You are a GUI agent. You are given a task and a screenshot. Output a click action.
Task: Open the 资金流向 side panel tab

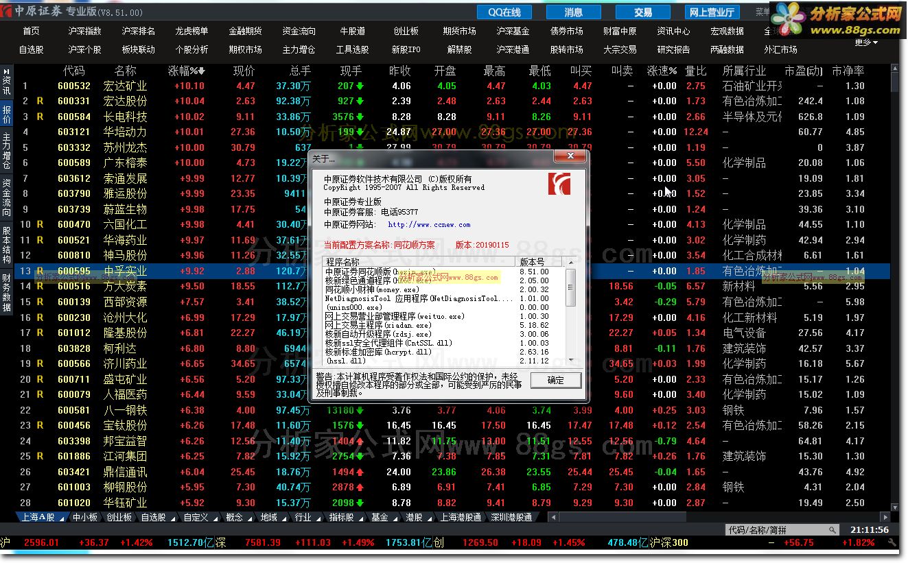click(6, 198)
